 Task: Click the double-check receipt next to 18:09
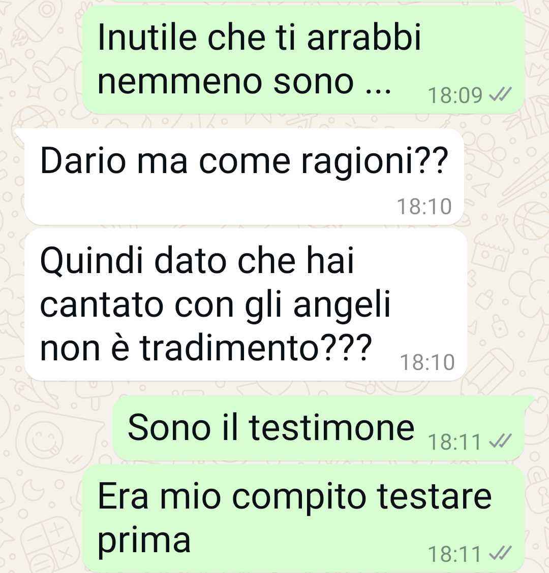point(500,95)
